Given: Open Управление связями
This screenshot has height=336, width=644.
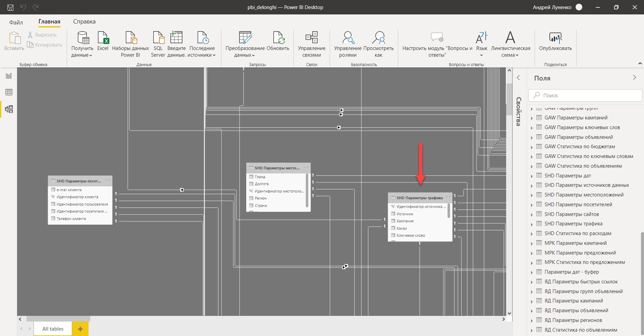Looking at the screenshot, I should [x=312, y=45].
